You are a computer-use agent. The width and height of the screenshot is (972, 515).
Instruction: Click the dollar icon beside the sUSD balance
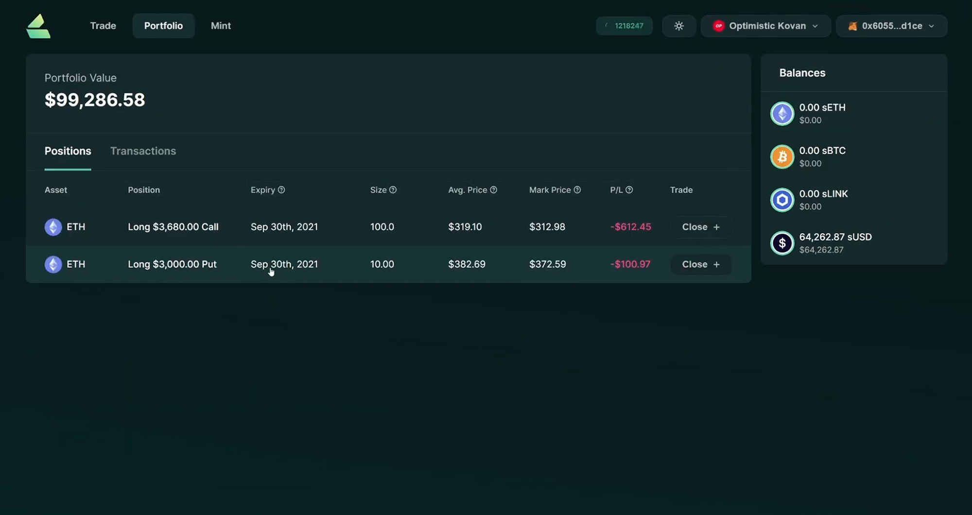[782, 243]
